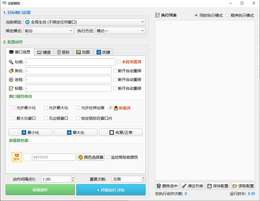Click 清空列表 button
This screenshot has height=201, width=260.
pos(193,186)
